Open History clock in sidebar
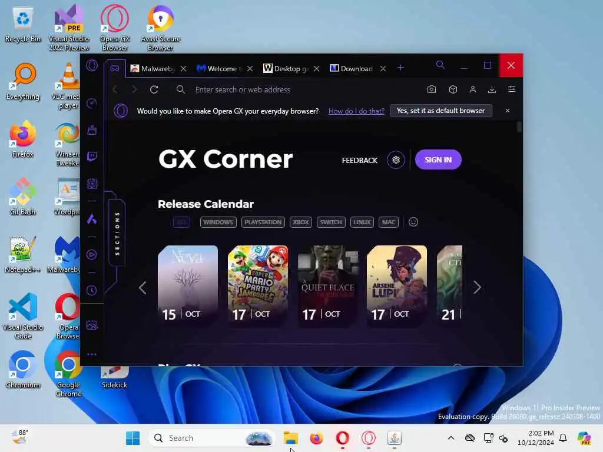This screenshot has width=603, height=452. coord(91,290)
